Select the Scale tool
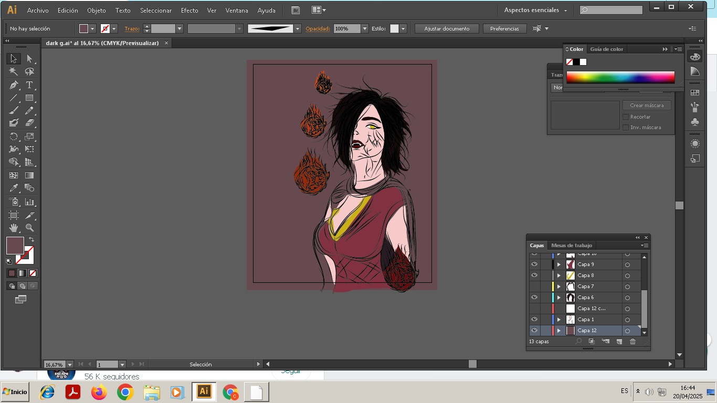The image size is (717, 403). (x=29, y=136)
